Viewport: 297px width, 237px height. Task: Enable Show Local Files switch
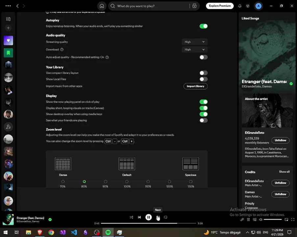(x=204, y=79)
